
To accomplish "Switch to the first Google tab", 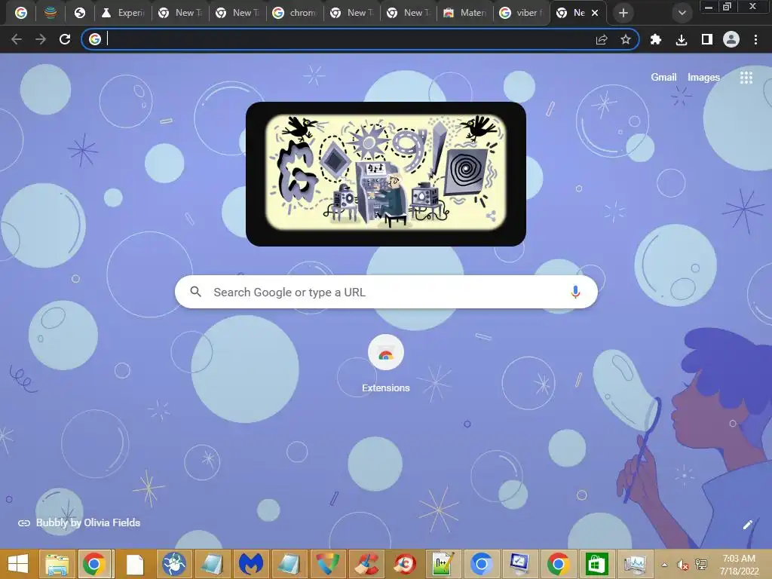I will [x=20, y=13].
